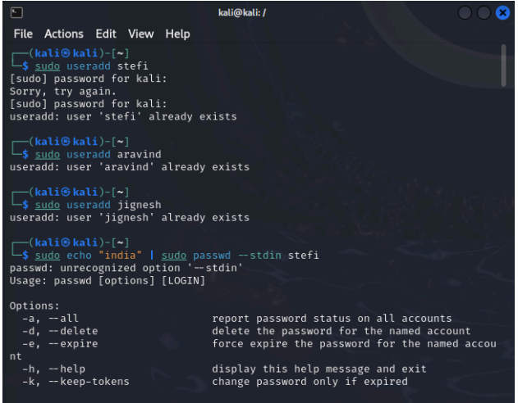Click the "india" string in echo command
Viewport: 518px width, 403px height.
(120, 256)
